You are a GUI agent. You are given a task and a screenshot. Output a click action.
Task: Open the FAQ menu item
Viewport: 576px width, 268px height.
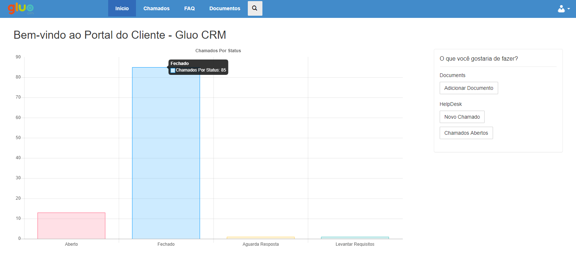(189, 8)
